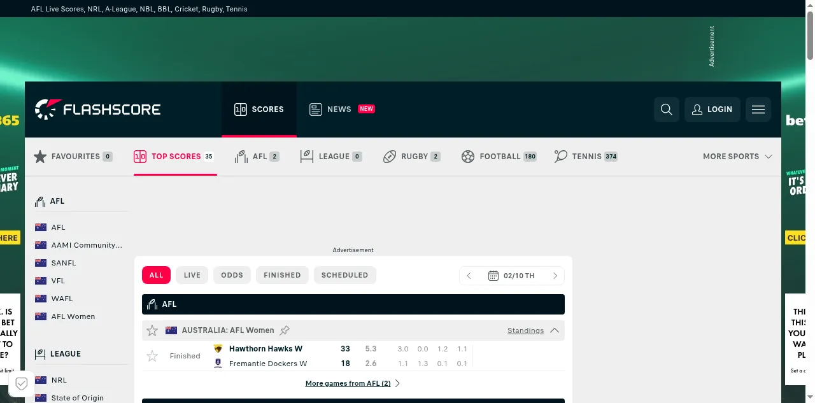Open VFL in the sidebar
The height and width of the screenshot is (403, 815).
[x=58, y=281]
